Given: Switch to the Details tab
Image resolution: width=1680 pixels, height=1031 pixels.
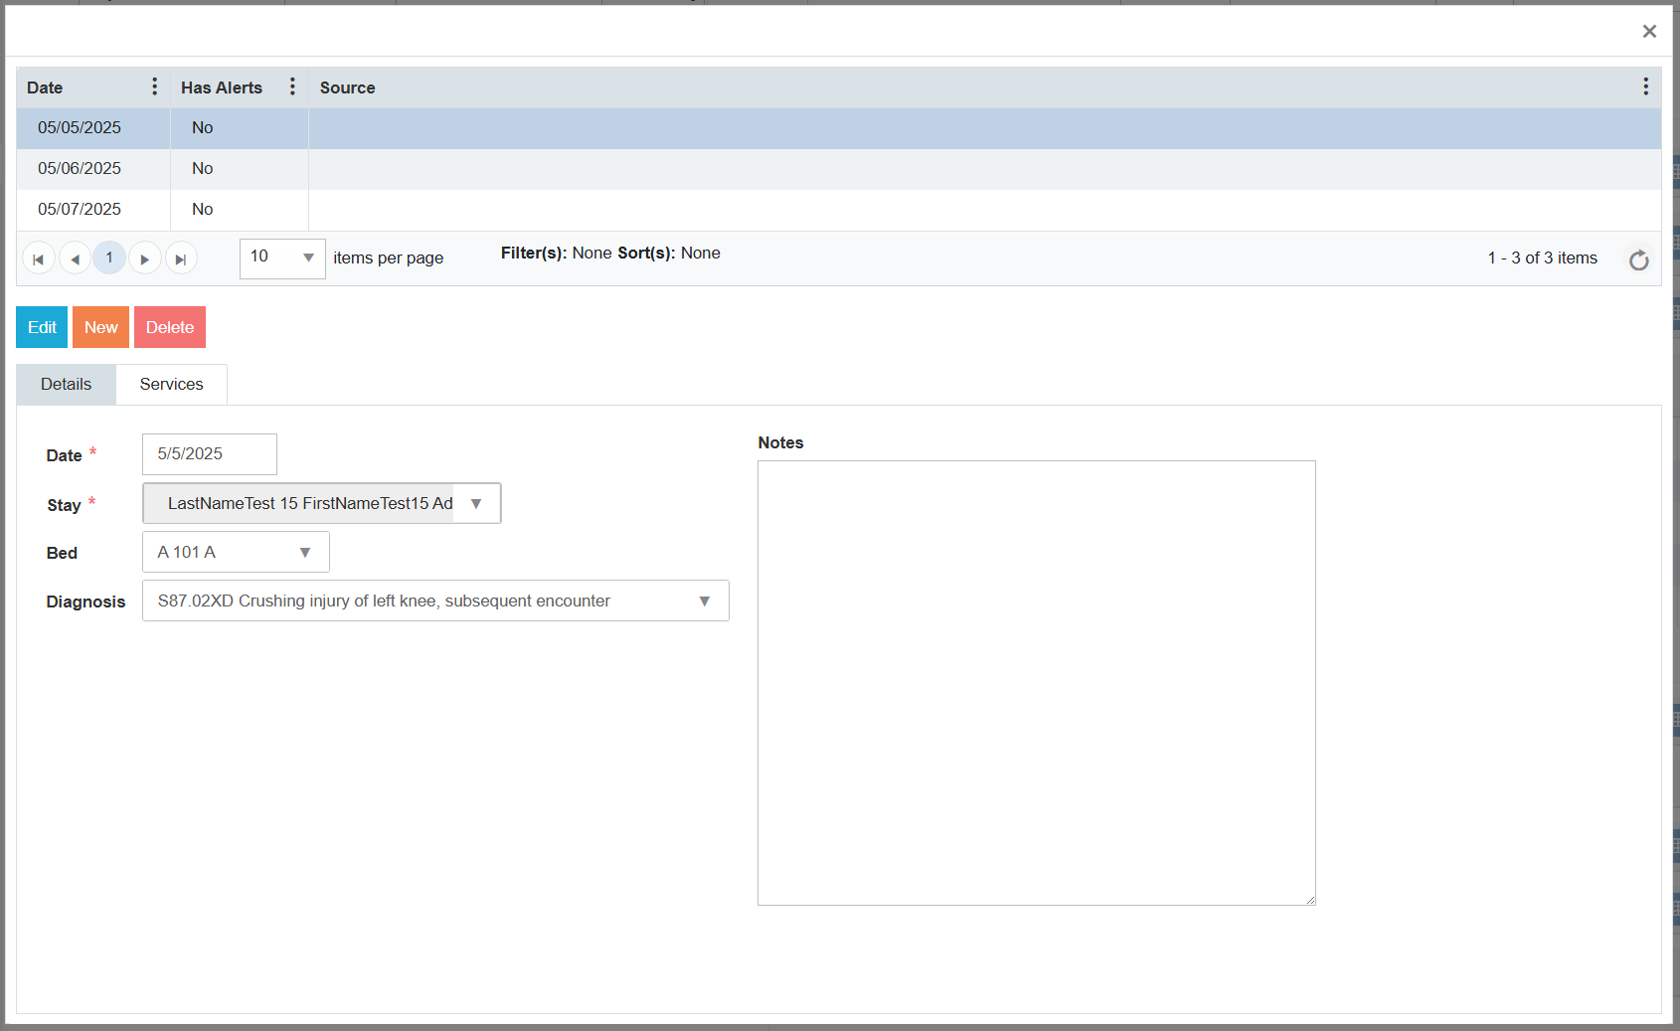Looking at the screenshot, I should click(67, 385).
